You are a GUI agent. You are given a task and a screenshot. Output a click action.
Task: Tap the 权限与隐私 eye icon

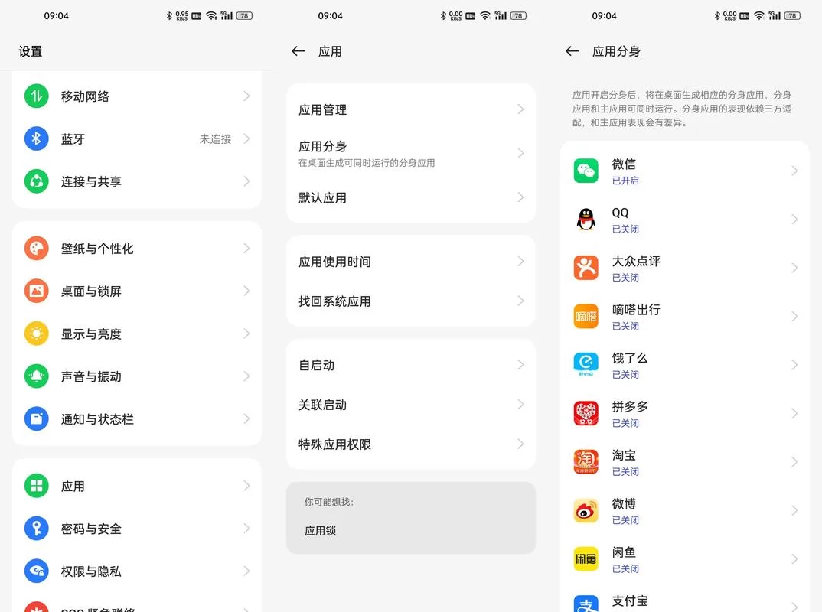[36, 571]
